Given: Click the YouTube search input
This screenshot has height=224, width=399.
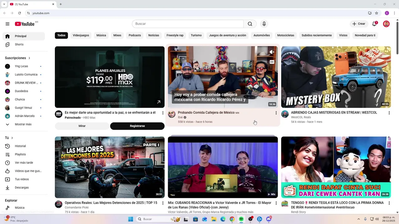Looking at the screenshot, I should tap(188, 24).
